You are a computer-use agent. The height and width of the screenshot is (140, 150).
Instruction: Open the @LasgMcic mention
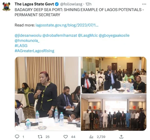coord(88,35)
